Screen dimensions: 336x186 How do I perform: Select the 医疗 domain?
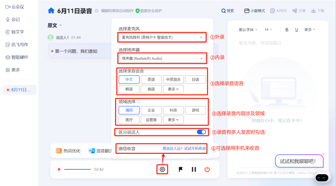[x=129, y=120]
